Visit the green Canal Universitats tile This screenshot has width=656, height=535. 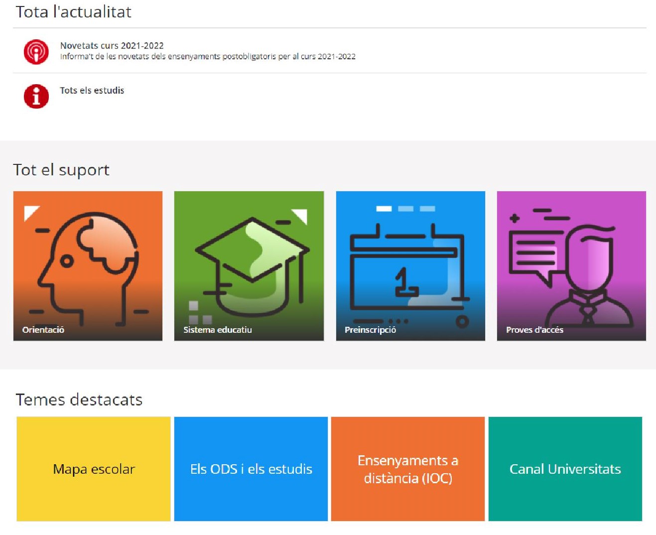[565, 469]
